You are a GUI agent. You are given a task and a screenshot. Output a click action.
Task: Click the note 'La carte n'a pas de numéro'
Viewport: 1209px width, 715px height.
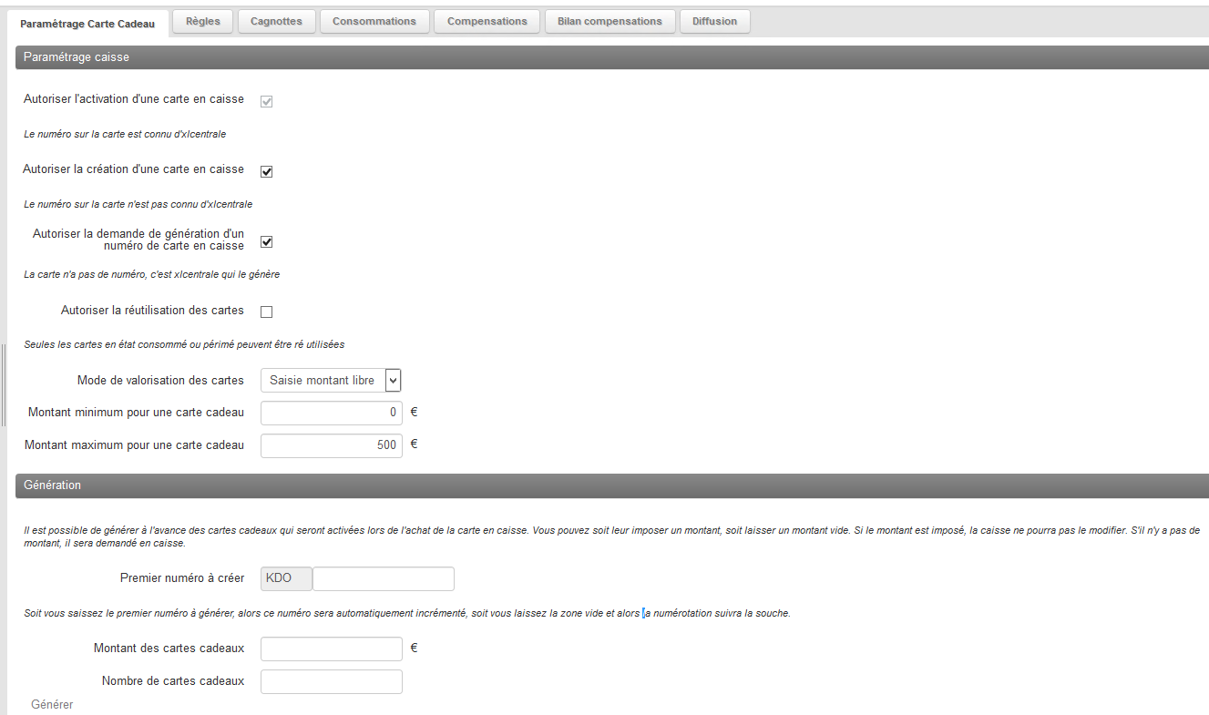pos(152,274)
